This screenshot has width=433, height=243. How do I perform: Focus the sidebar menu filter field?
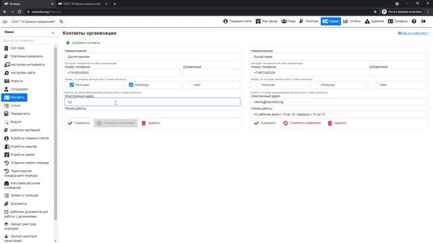pos(29,40)
